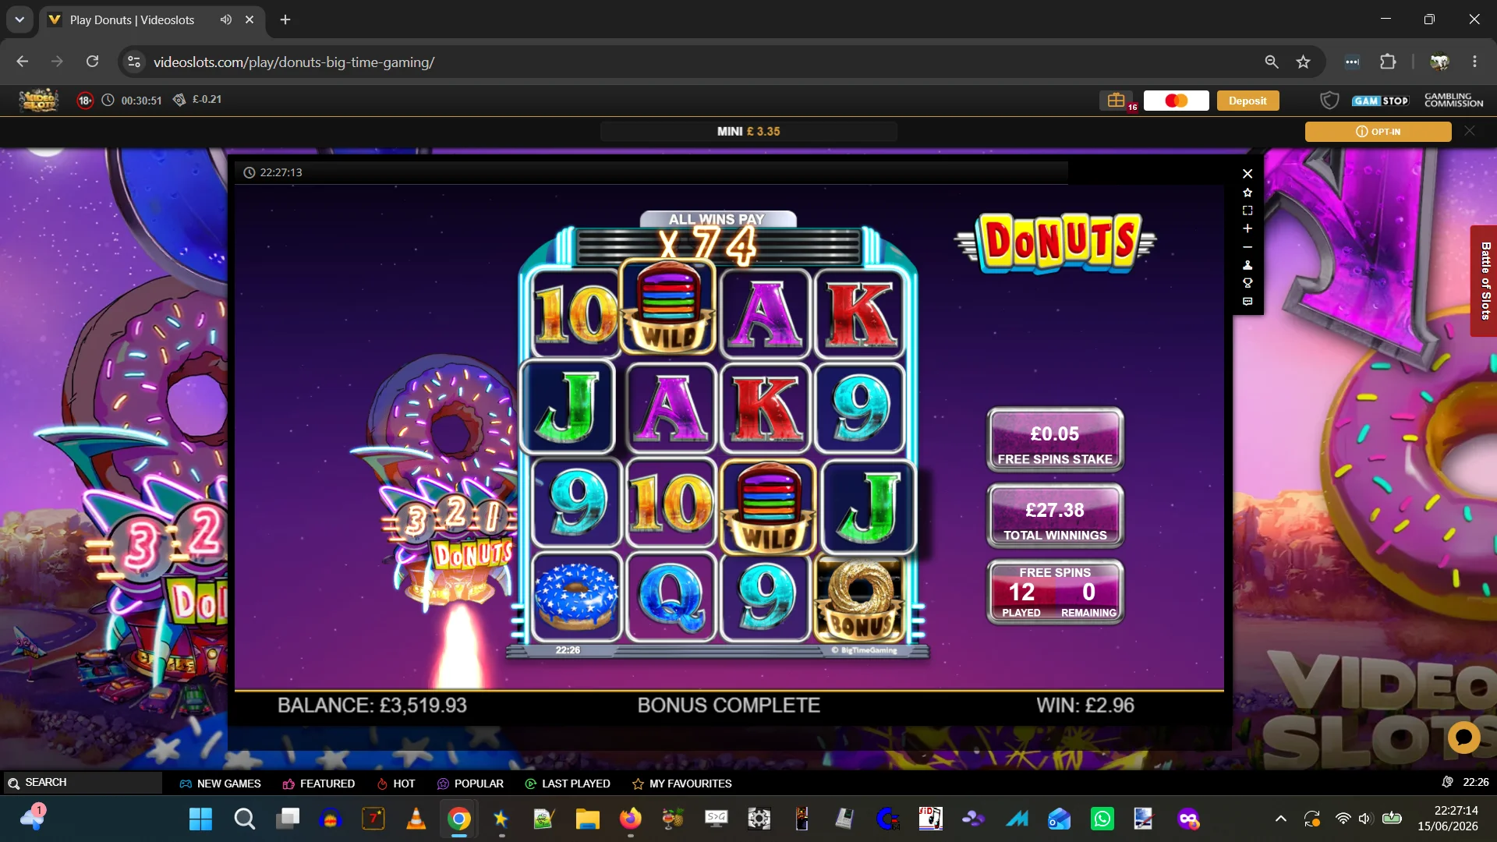Open the rewards gift box icon

point(1117,100)
